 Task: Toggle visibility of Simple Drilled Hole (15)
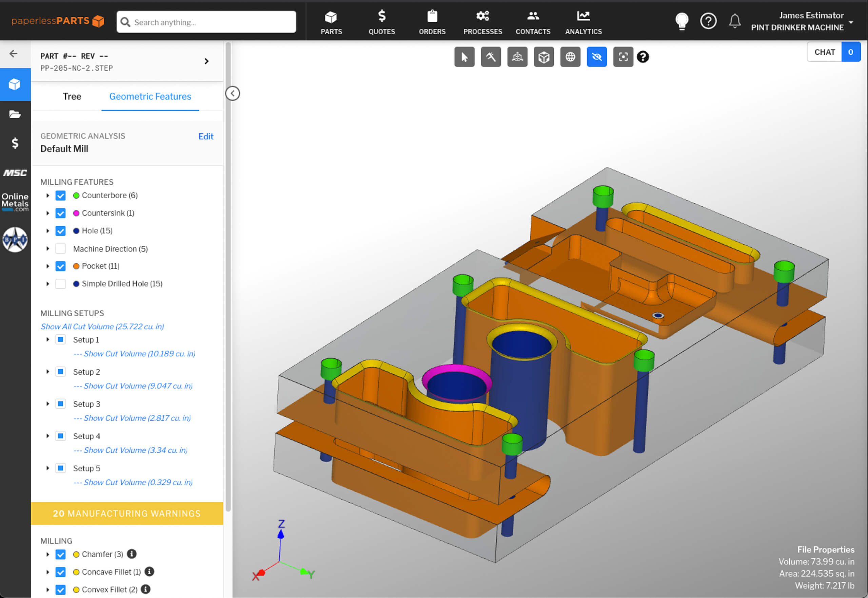[x=61, y=284]
